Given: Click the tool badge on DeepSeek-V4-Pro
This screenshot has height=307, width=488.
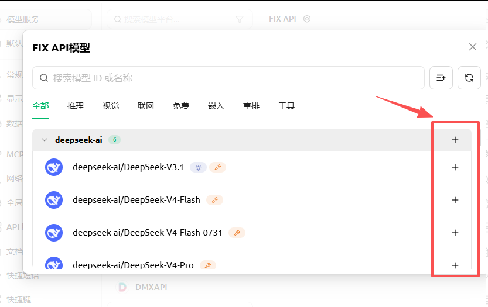Looking at the screenshot, I should pyautogui.click(x=208, y=265).
